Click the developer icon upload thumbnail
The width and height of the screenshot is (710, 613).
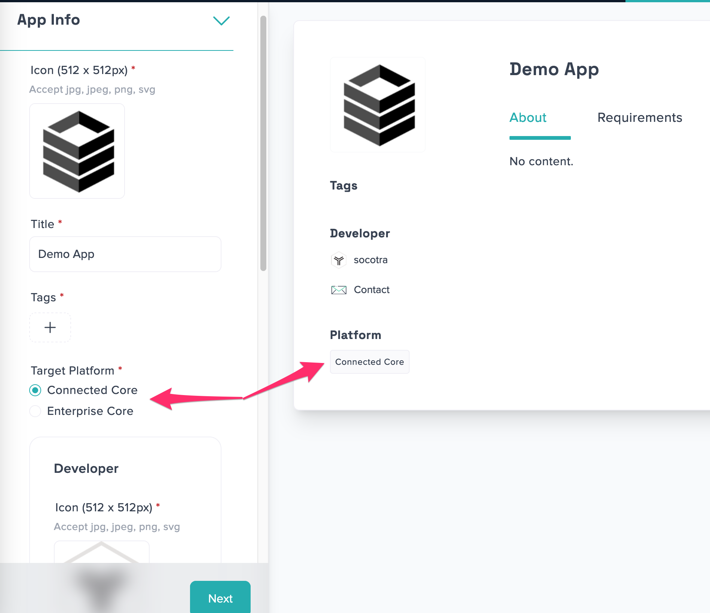click(x=102, y=552)
